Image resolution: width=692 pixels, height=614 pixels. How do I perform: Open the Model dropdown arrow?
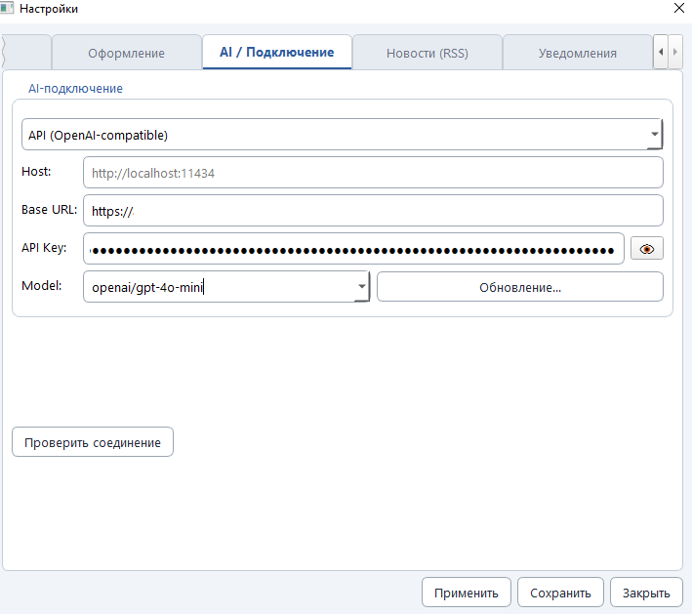coord(361,287)
